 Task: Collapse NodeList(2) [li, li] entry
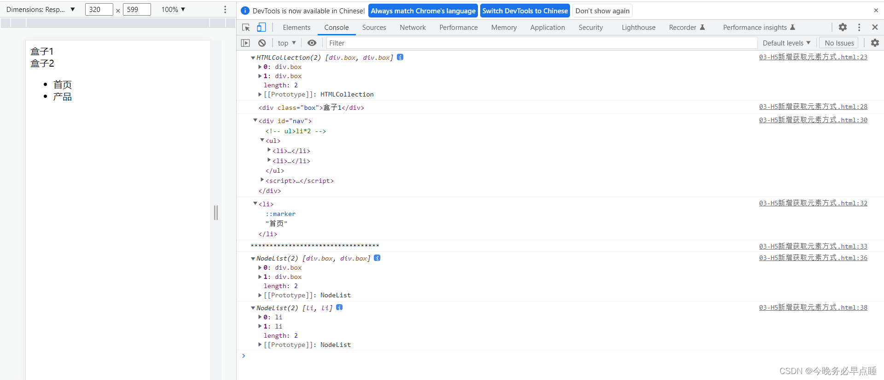253,308
